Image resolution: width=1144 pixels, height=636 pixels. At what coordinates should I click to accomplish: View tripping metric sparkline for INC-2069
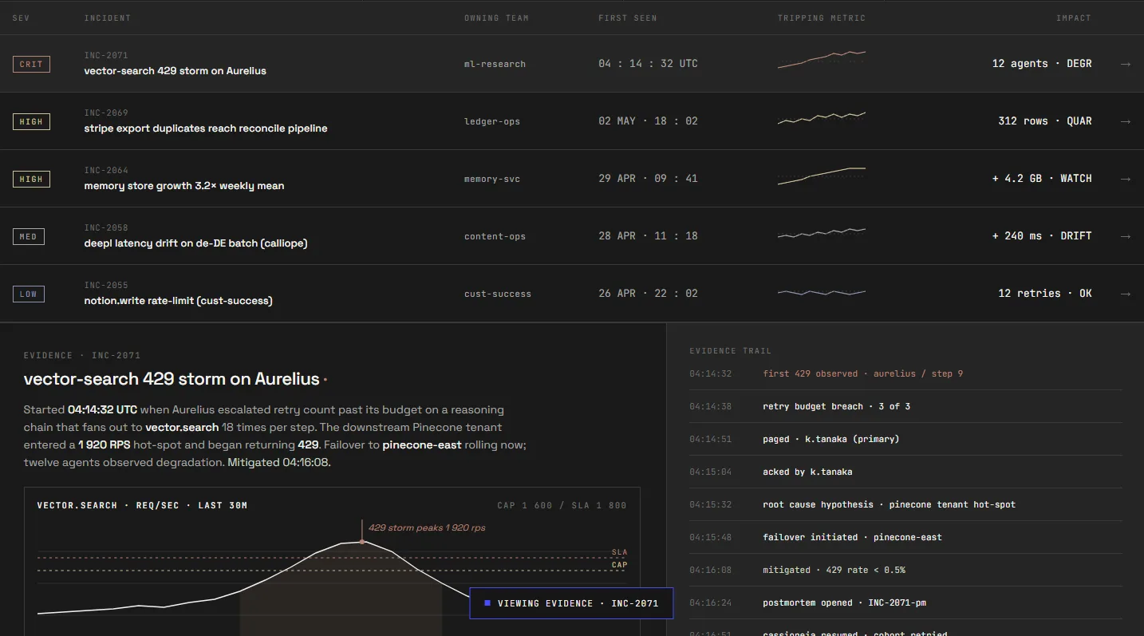(x=822, y=118)
